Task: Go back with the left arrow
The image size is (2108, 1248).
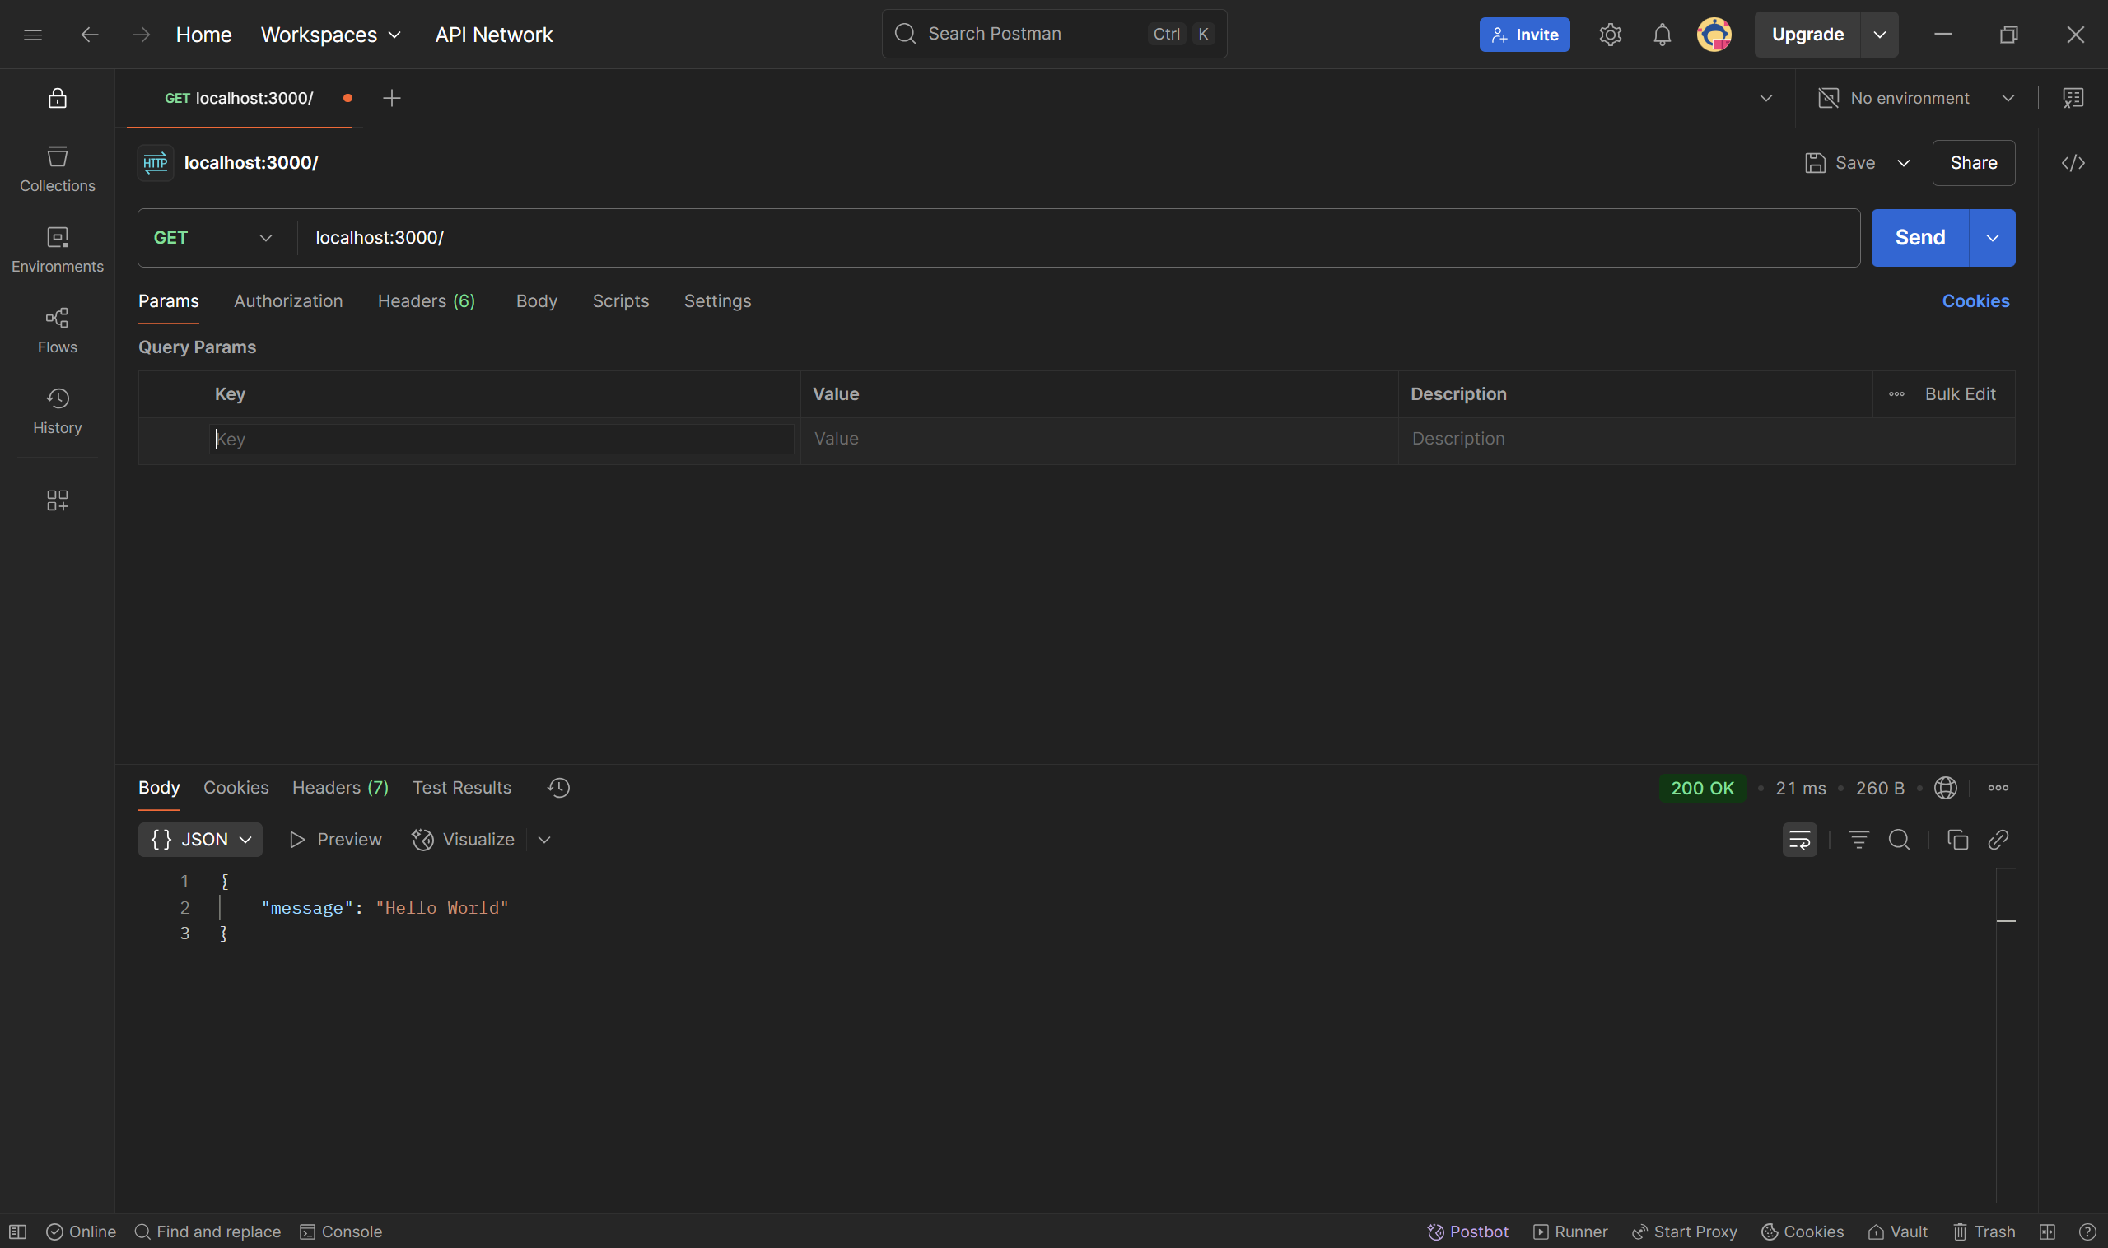Action: click(x=89, y=35)
